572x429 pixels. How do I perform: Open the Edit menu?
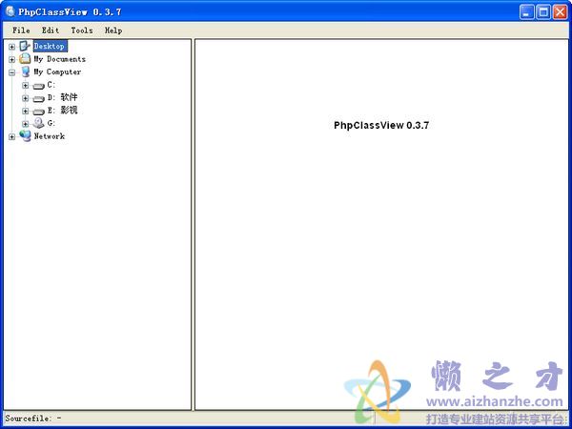pyautogui.click(x=51, y=31)
